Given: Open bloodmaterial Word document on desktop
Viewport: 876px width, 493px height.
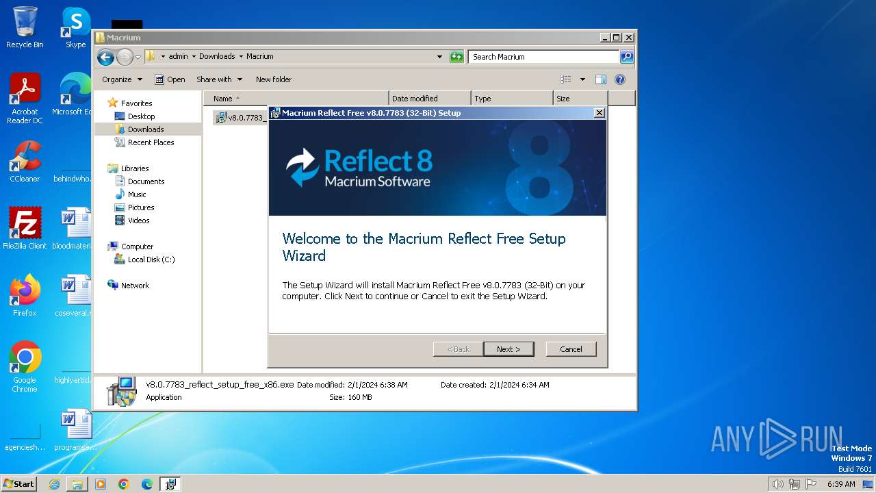Looking at the screenshot, I should point(74,229).
